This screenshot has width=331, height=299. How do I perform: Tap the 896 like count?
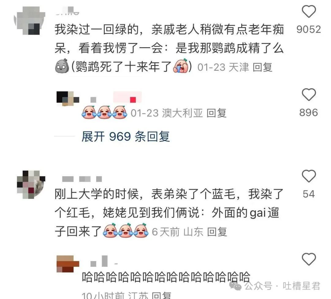pyautogui.click(x=309, y=112)
